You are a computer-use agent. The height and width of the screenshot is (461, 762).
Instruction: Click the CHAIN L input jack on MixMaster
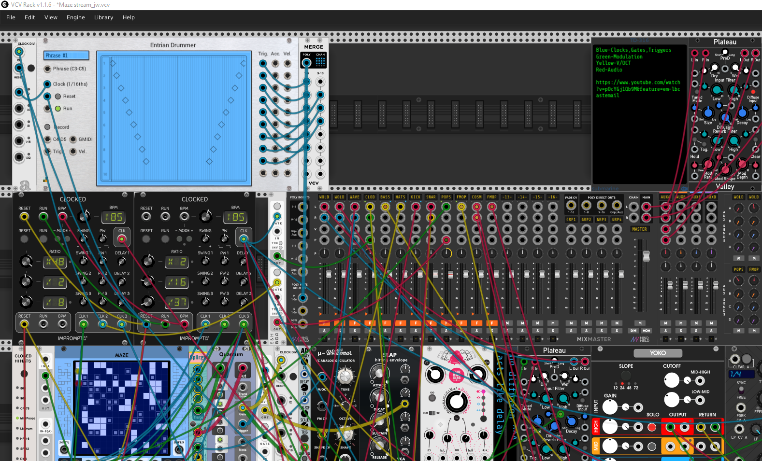pos(633,207)
